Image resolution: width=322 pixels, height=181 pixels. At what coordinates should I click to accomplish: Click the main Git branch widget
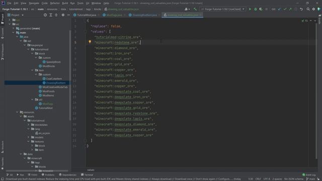(x=311, y=179)
